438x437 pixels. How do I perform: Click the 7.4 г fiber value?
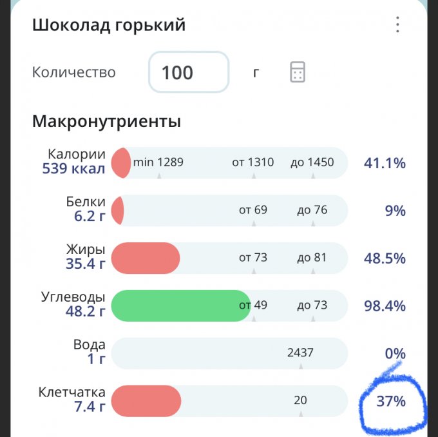(x=90, y=407)
